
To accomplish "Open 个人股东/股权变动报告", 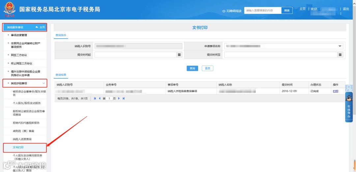I will [25, 103].
